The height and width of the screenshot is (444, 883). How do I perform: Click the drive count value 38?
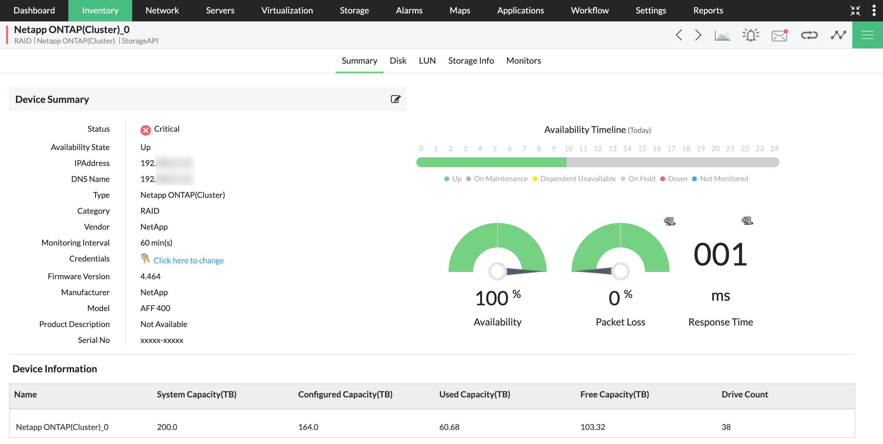[x=726, y=427]
